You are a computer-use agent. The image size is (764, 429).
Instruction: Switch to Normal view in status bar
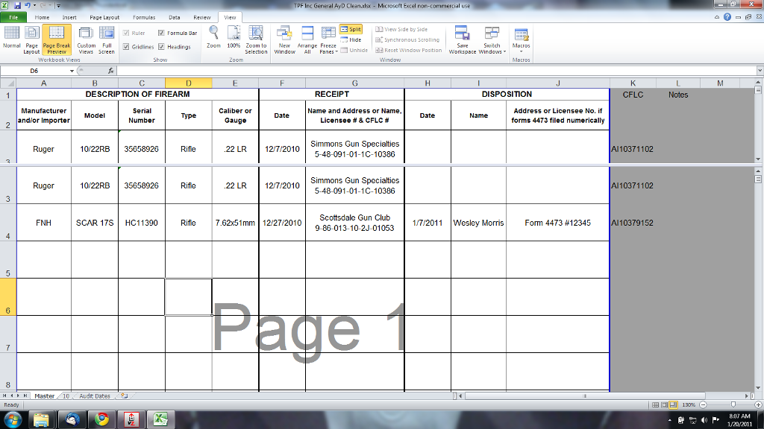(655, 404)
